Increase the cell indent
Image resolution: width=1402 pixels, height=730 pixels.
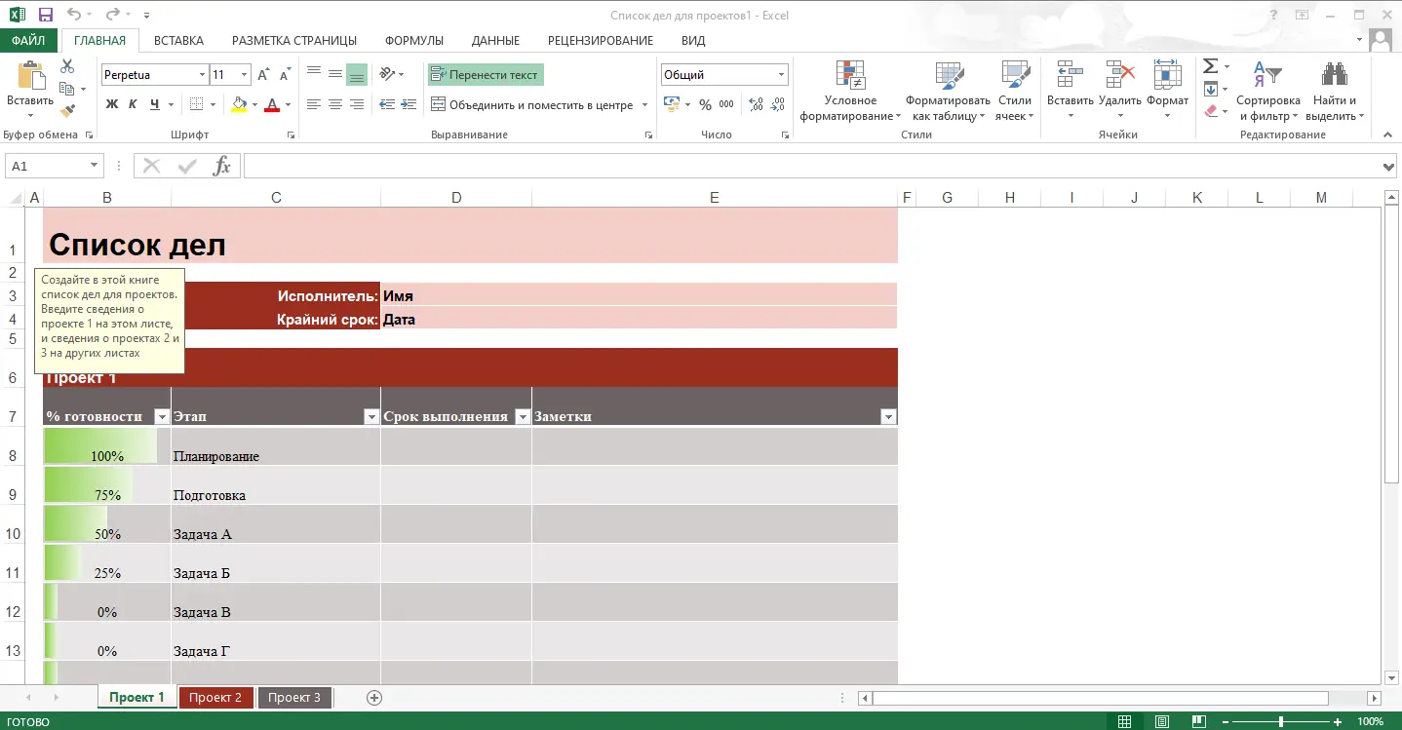point(409,104)
